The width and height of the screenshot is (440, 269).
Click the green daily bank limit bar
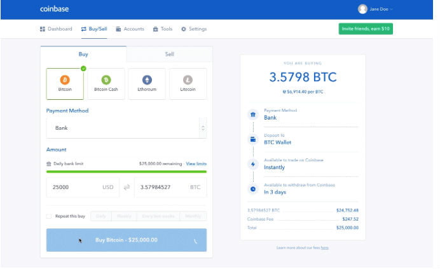[126, 172]
